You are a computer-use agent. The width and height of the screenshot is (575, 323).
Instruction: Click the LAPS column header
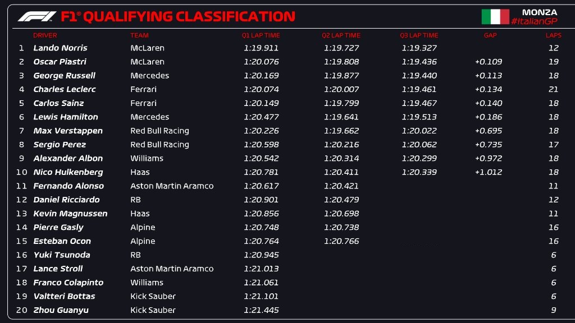click(x=553, y=35)
